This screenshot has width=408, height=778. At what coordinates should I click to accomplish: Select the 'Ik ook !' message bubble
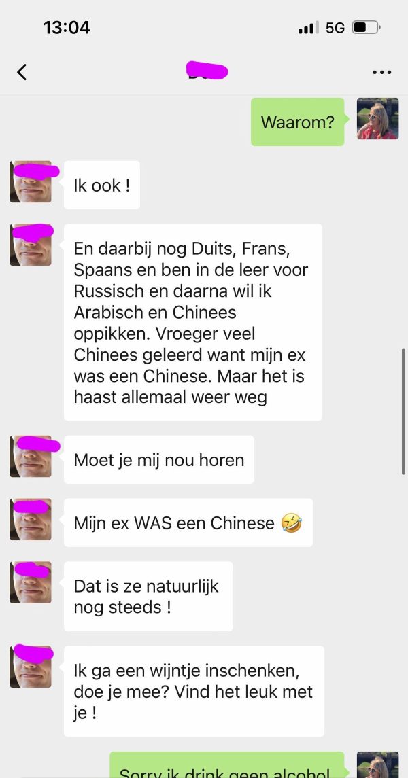click(x=102, y=185)
